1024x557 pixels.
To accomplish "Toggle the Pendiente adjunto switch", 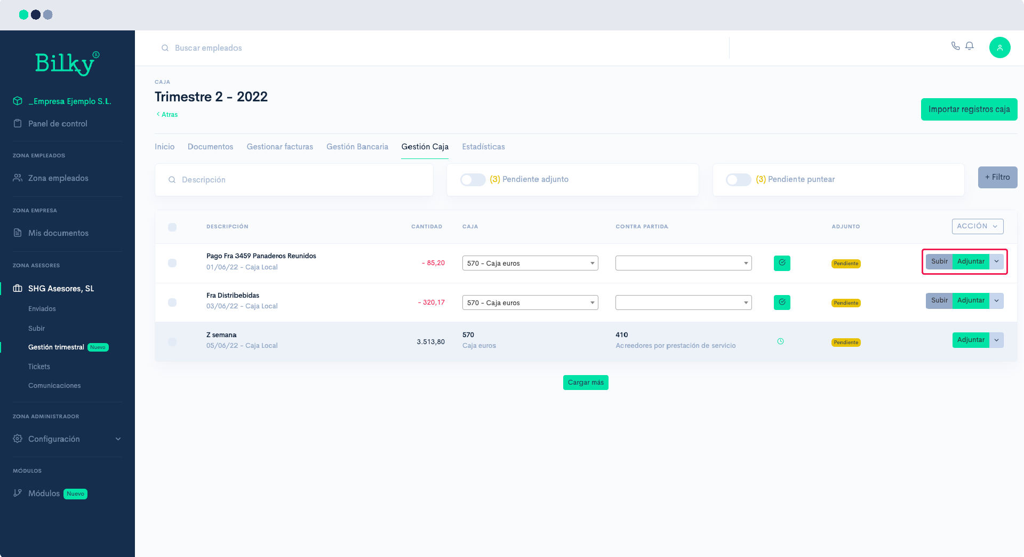I will [x=473, y=180].
